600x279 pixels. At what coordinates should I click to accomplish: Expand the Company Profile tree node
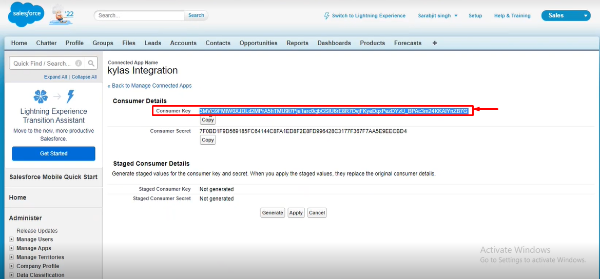click(11, 266)
